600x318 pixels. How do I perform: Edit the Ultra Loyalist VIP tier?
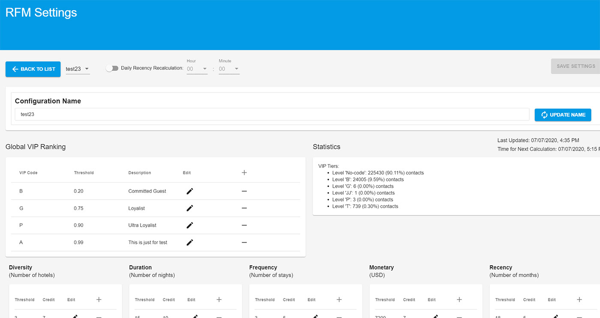(190, 225)
